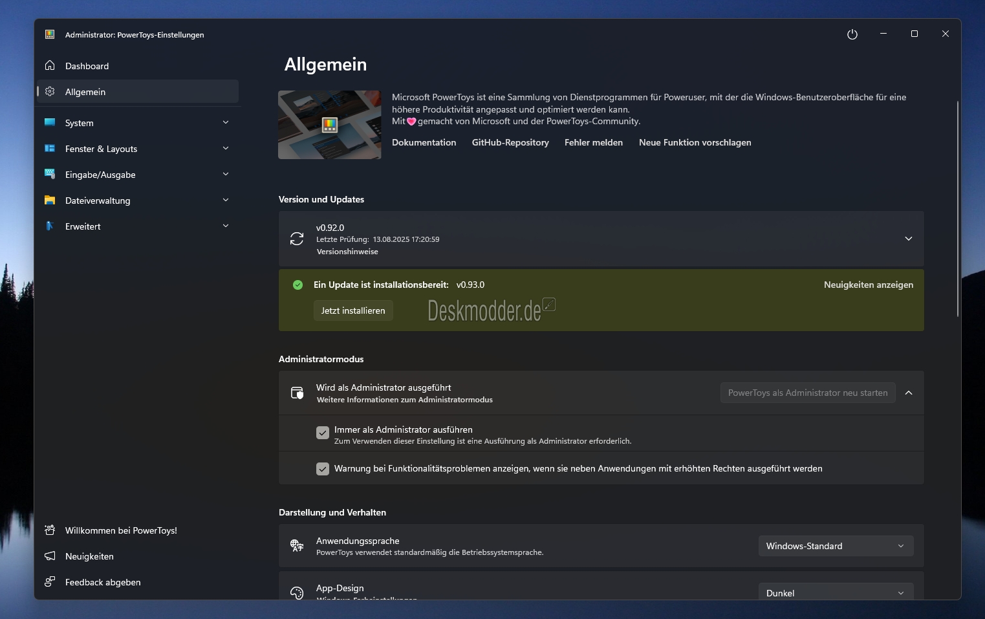Screen dimensions: 985x619
Task: Open the GitHub-Repository link
Action: [510, 142]
